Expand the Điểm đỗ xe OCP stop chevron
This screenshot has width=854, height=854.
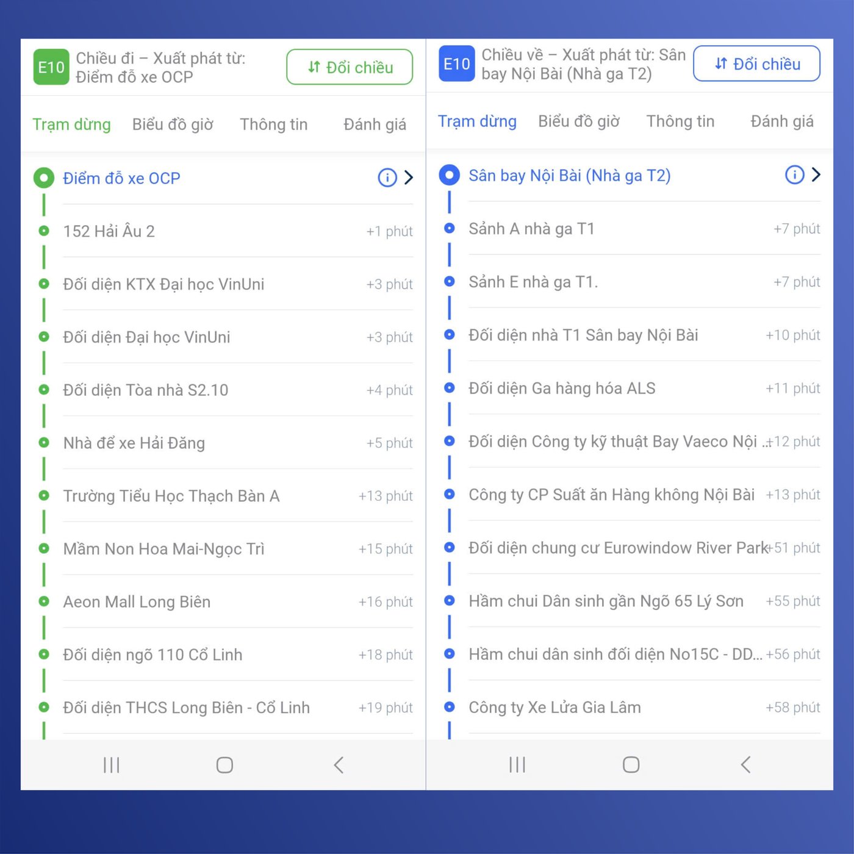tap(409, 178)
